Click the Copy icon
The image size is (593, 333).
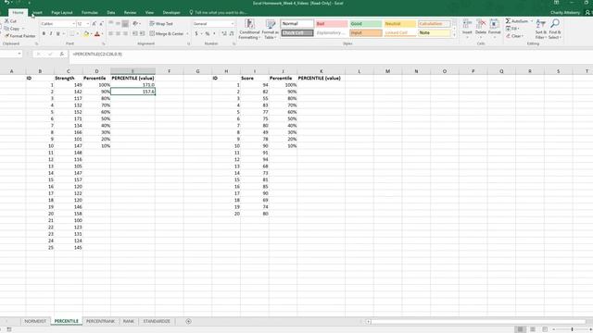pyautogui.click(x=6, y=29)
